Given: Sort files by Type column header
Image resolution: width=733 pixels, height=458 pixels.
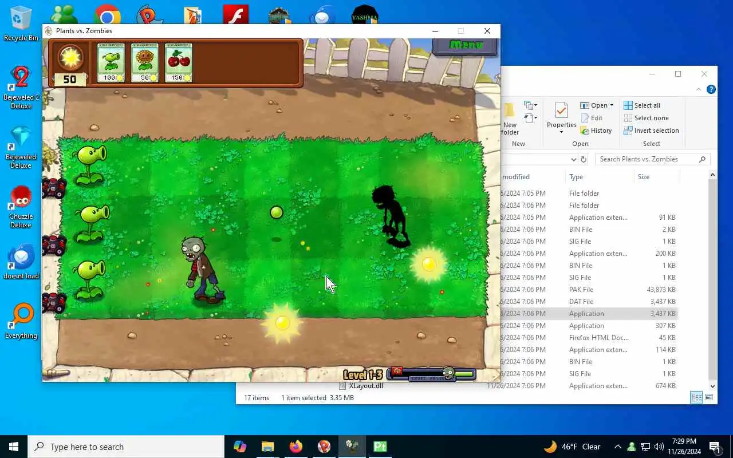Looking at the screenshot, I should pyautogui.click(x=599, y=177).
